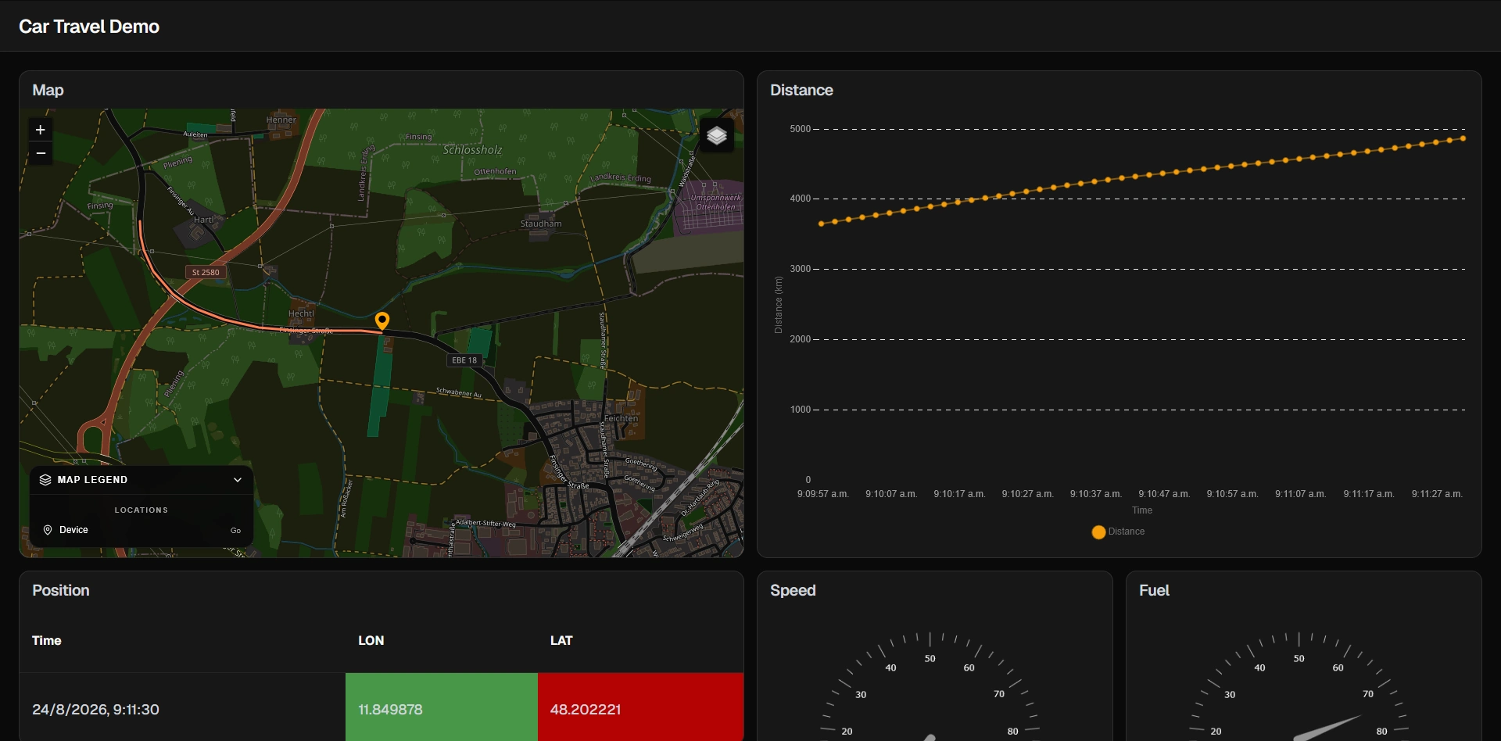Collapse the Map Legend panel

point(238,480)
